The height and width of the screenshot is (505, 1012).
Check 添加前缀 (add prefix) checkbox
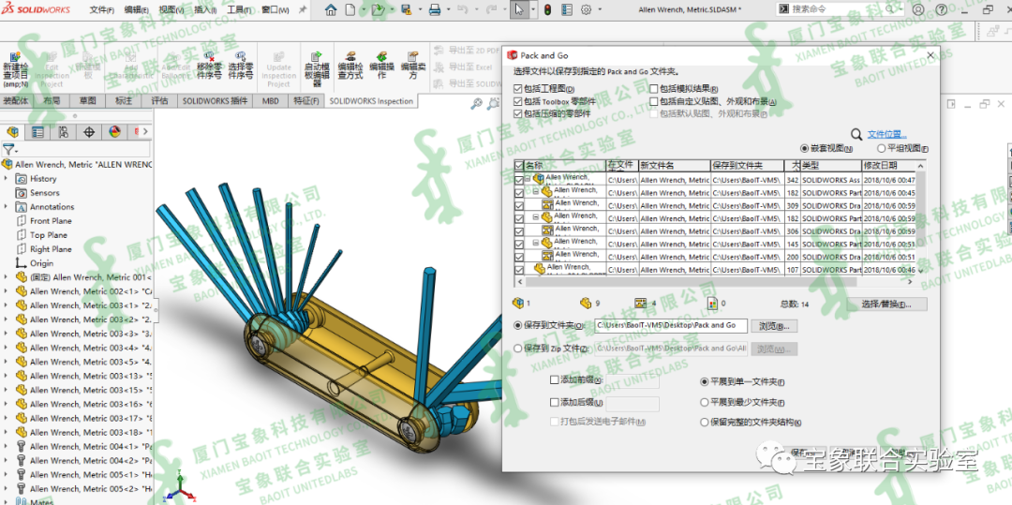point(555,380)
